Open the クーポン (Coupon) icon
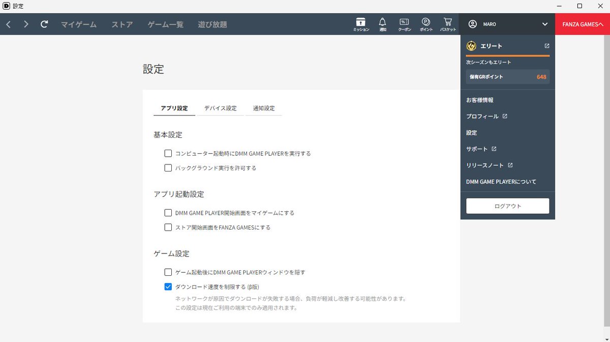The image size is (610, 342). click(x=404, y=24)
